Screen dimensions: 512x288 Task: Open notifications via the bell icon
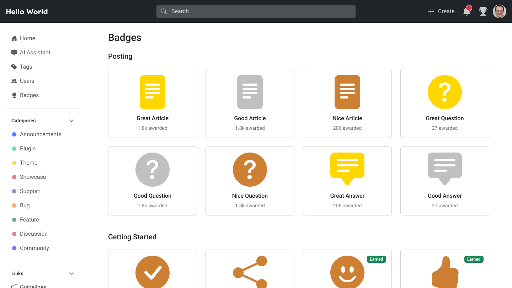tap(467, 11)
